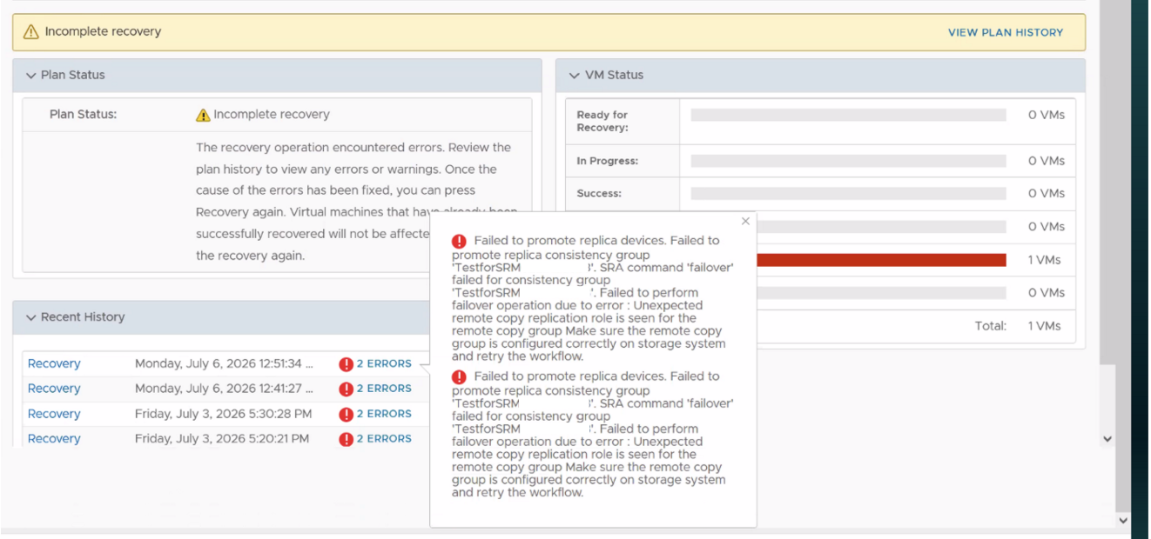This screenshot has width=1151, height=539.
Task: Close the error details popup
Action: pyautogui.click(x=745, y=222)
